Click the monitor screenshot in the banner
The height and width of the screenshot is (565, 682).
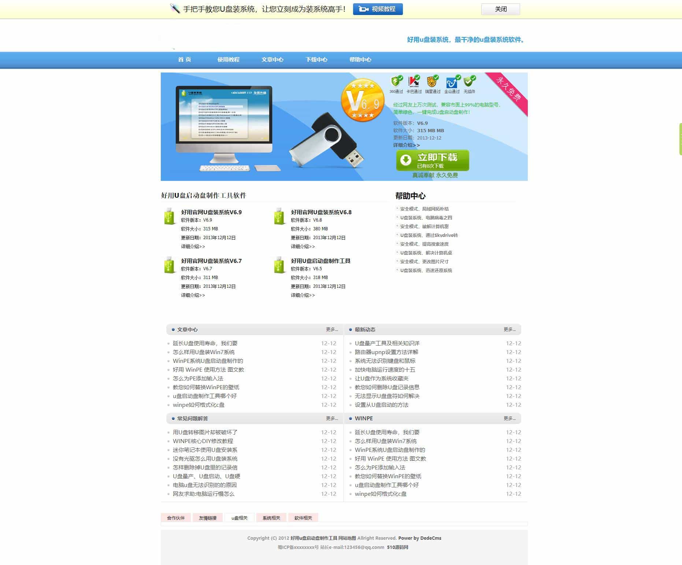(x=224, y=115)
